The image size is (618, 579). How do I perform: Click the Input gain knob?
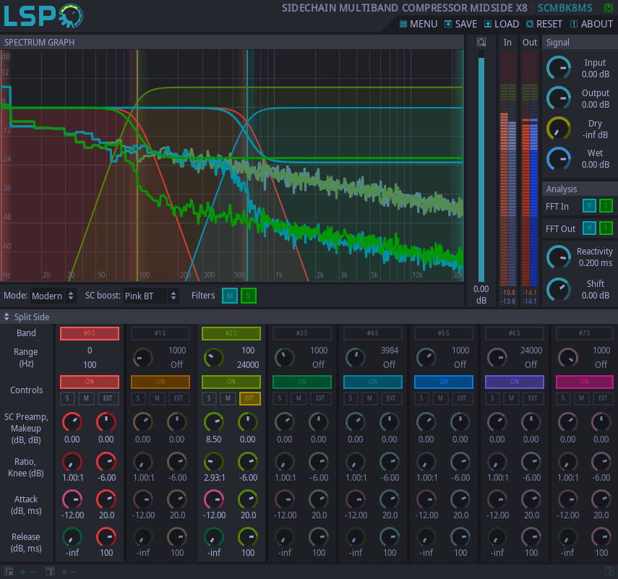[x=559, y=68]
